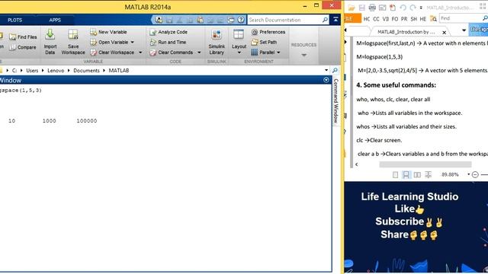Screen dimensions: 488x274
Task: Click the Search Documentation magnifier icon
Action: click(325, 20)
